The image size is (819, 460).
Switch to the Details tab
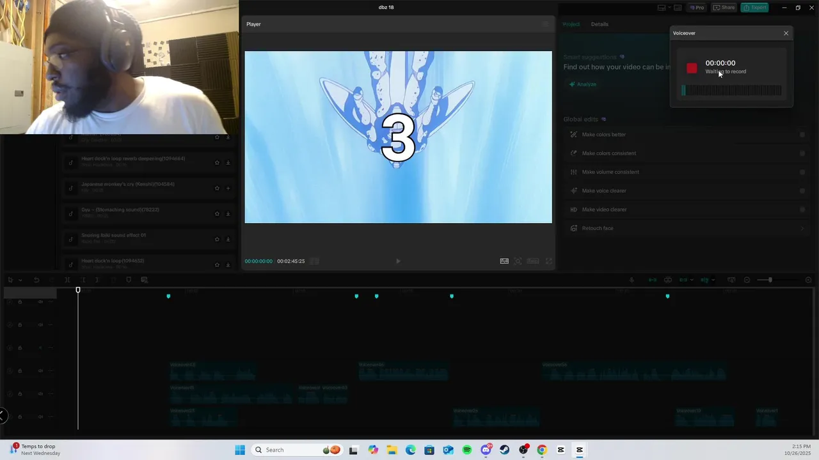(x=600, y=24)
